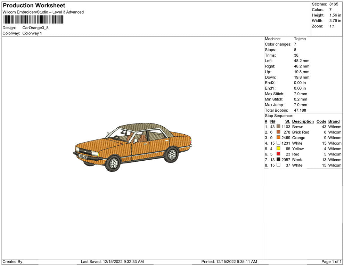Select the Brick Red color swatch
The height and width of the screenshot is (265, 344).
click(278, 132)
